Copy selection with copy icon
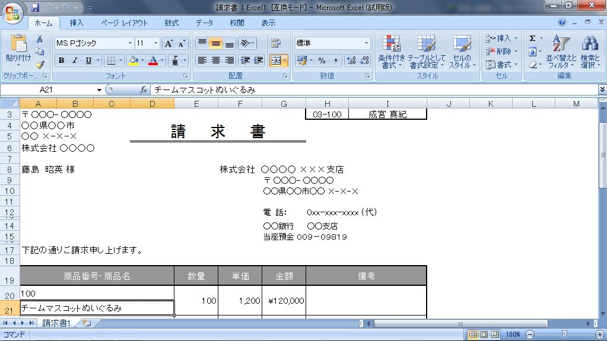This screenshot has width=607, height=341. click(x=39, y=52)
